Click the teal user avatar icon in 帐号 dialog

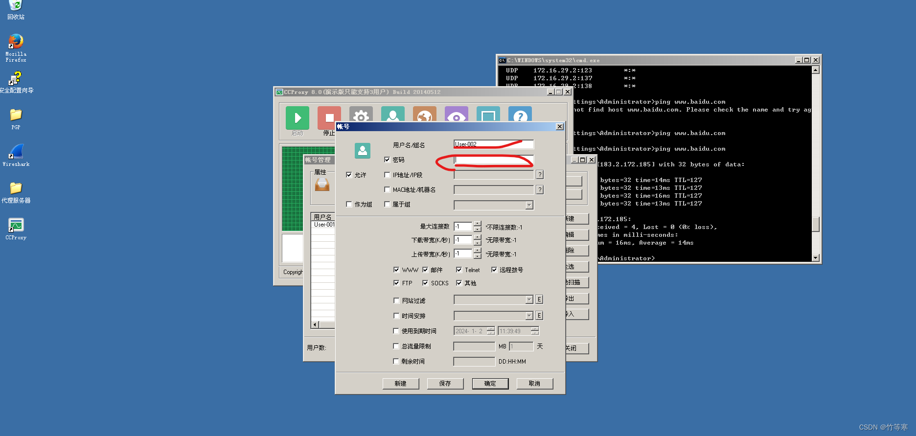coord(363,151)
